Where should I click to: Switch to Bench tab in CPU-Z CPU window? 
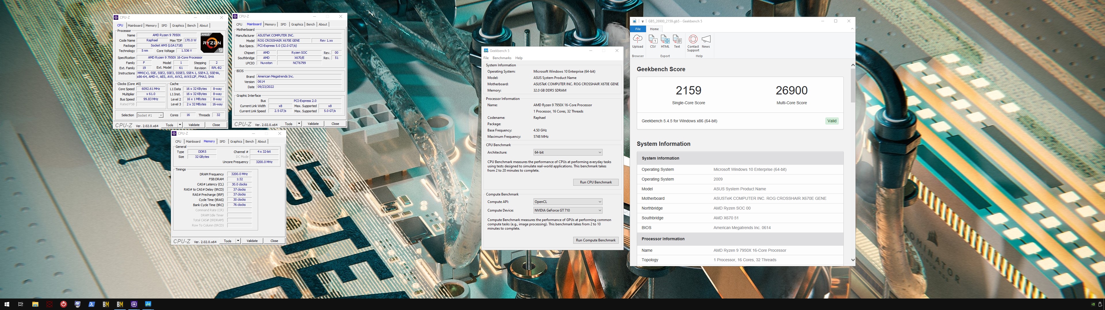pyautogui.click(x=191, y=26)
